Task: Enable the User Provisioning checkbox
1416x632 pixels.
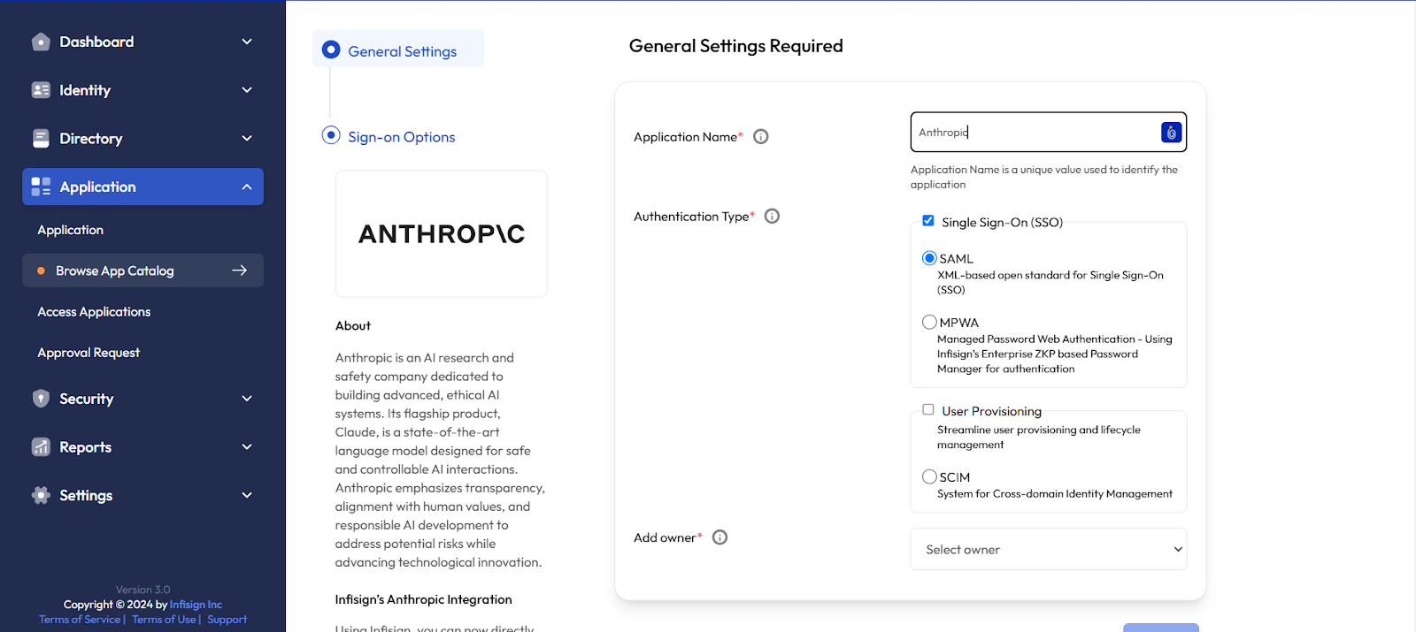Action: tap(928, 409)
